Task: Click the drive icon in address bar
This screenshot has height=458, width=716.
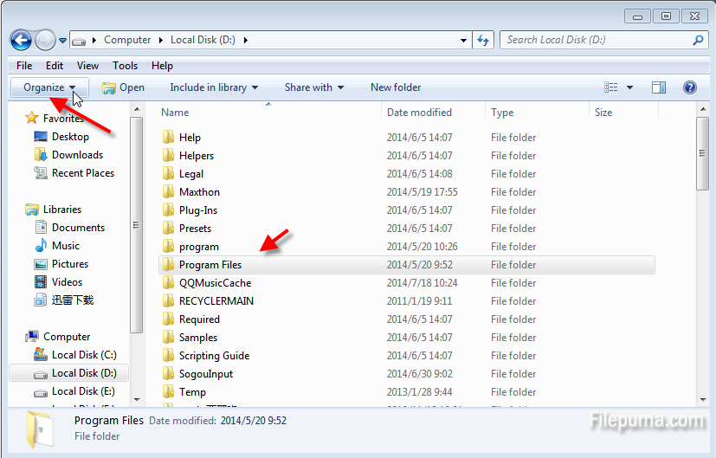Action: tap(79, 41)
